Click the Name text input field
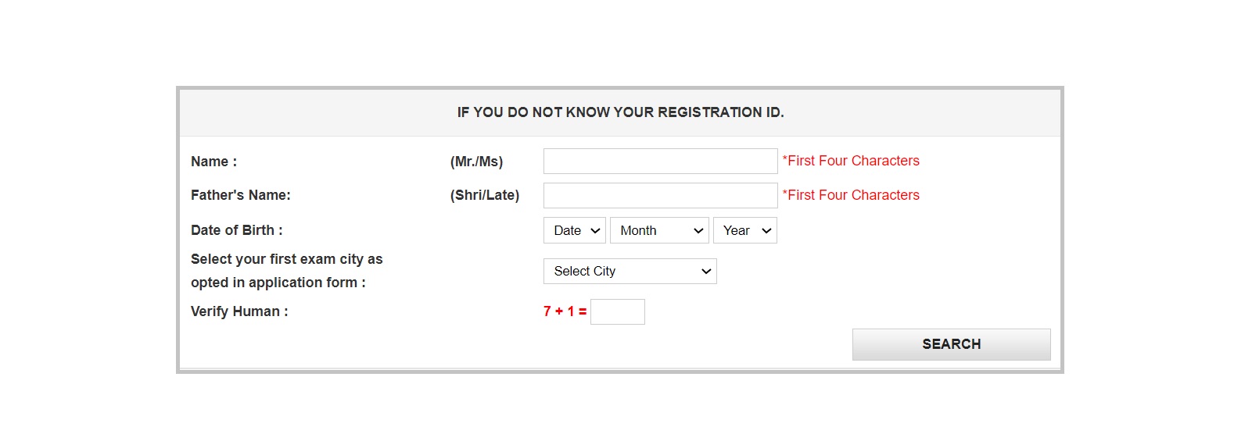This screenshot has height=448, width=1252. (660, 162)
